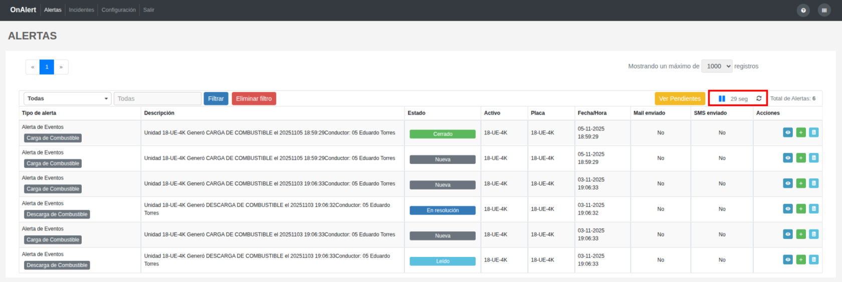Click the Carga de Combustible tag in Cerrado row
Screen dimensions: 842x282
[53, 138]
